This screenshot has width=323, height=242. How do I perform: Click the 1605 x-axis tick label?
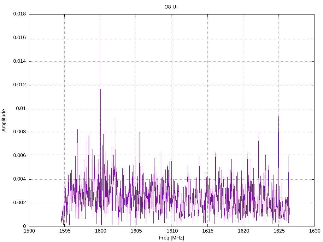136,231
